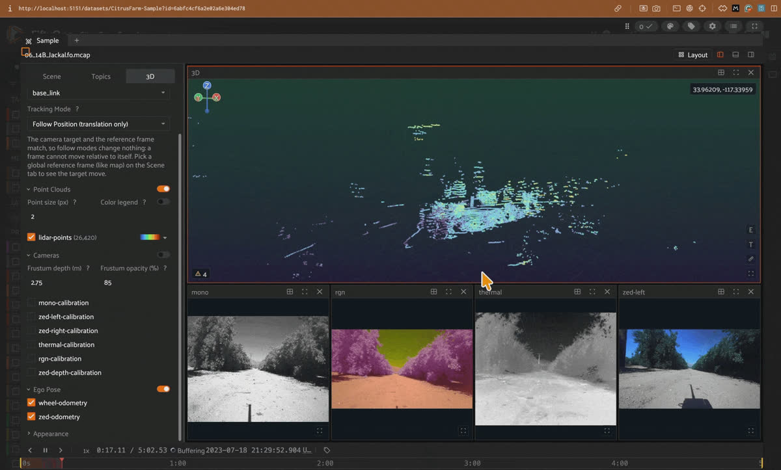Turn off the Point Clouds toggle
Image resolution: width=781 pixels, height=470 pixels.
click(x=163, y=189)
